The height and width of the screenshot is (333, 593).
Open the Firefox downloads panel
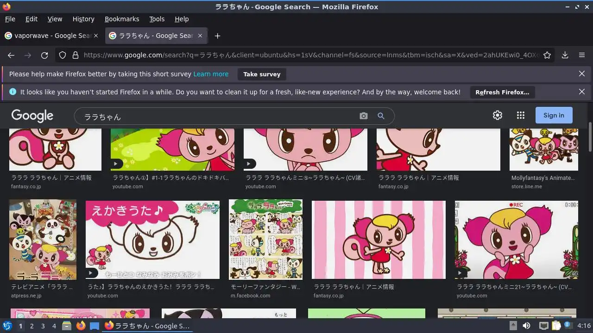click(x=565, y=55)
